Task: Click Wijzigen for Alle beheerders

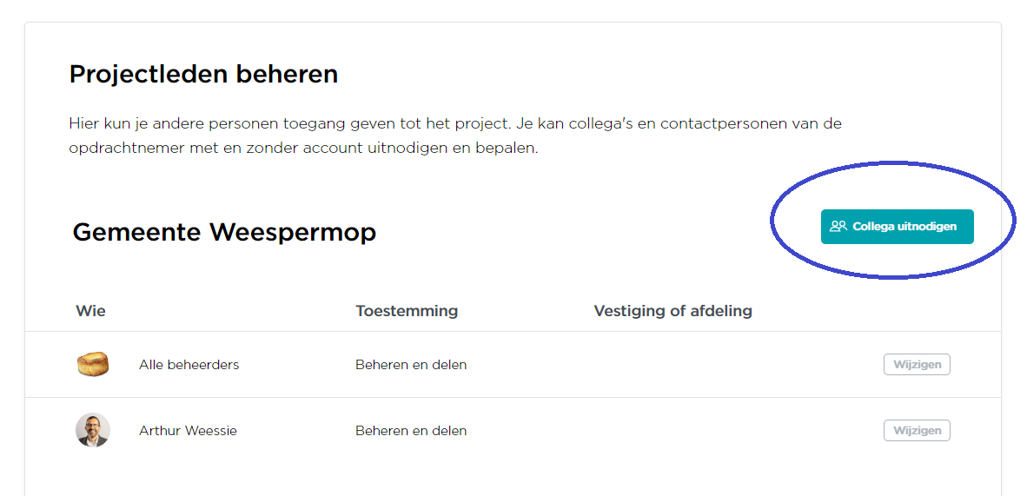Action: [917, 364]
